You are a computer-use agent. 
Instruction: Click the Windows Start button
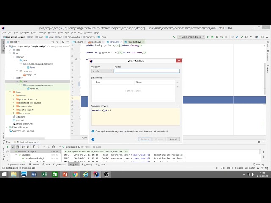[x=4, y=174]
